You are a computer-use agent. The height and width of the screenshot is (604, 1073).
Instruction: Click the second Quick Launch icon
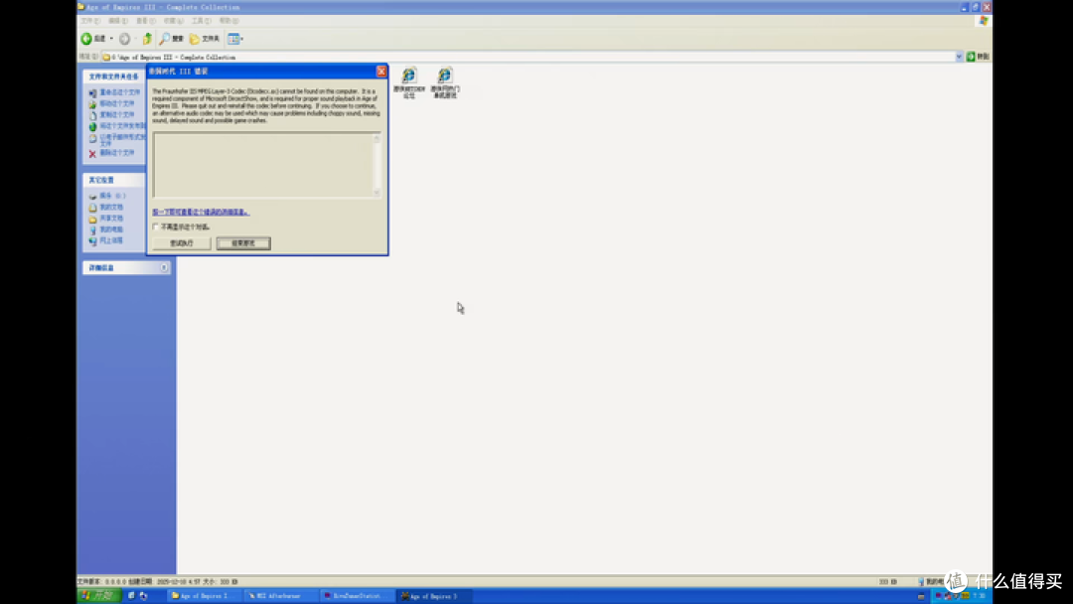tap(144, 596)
